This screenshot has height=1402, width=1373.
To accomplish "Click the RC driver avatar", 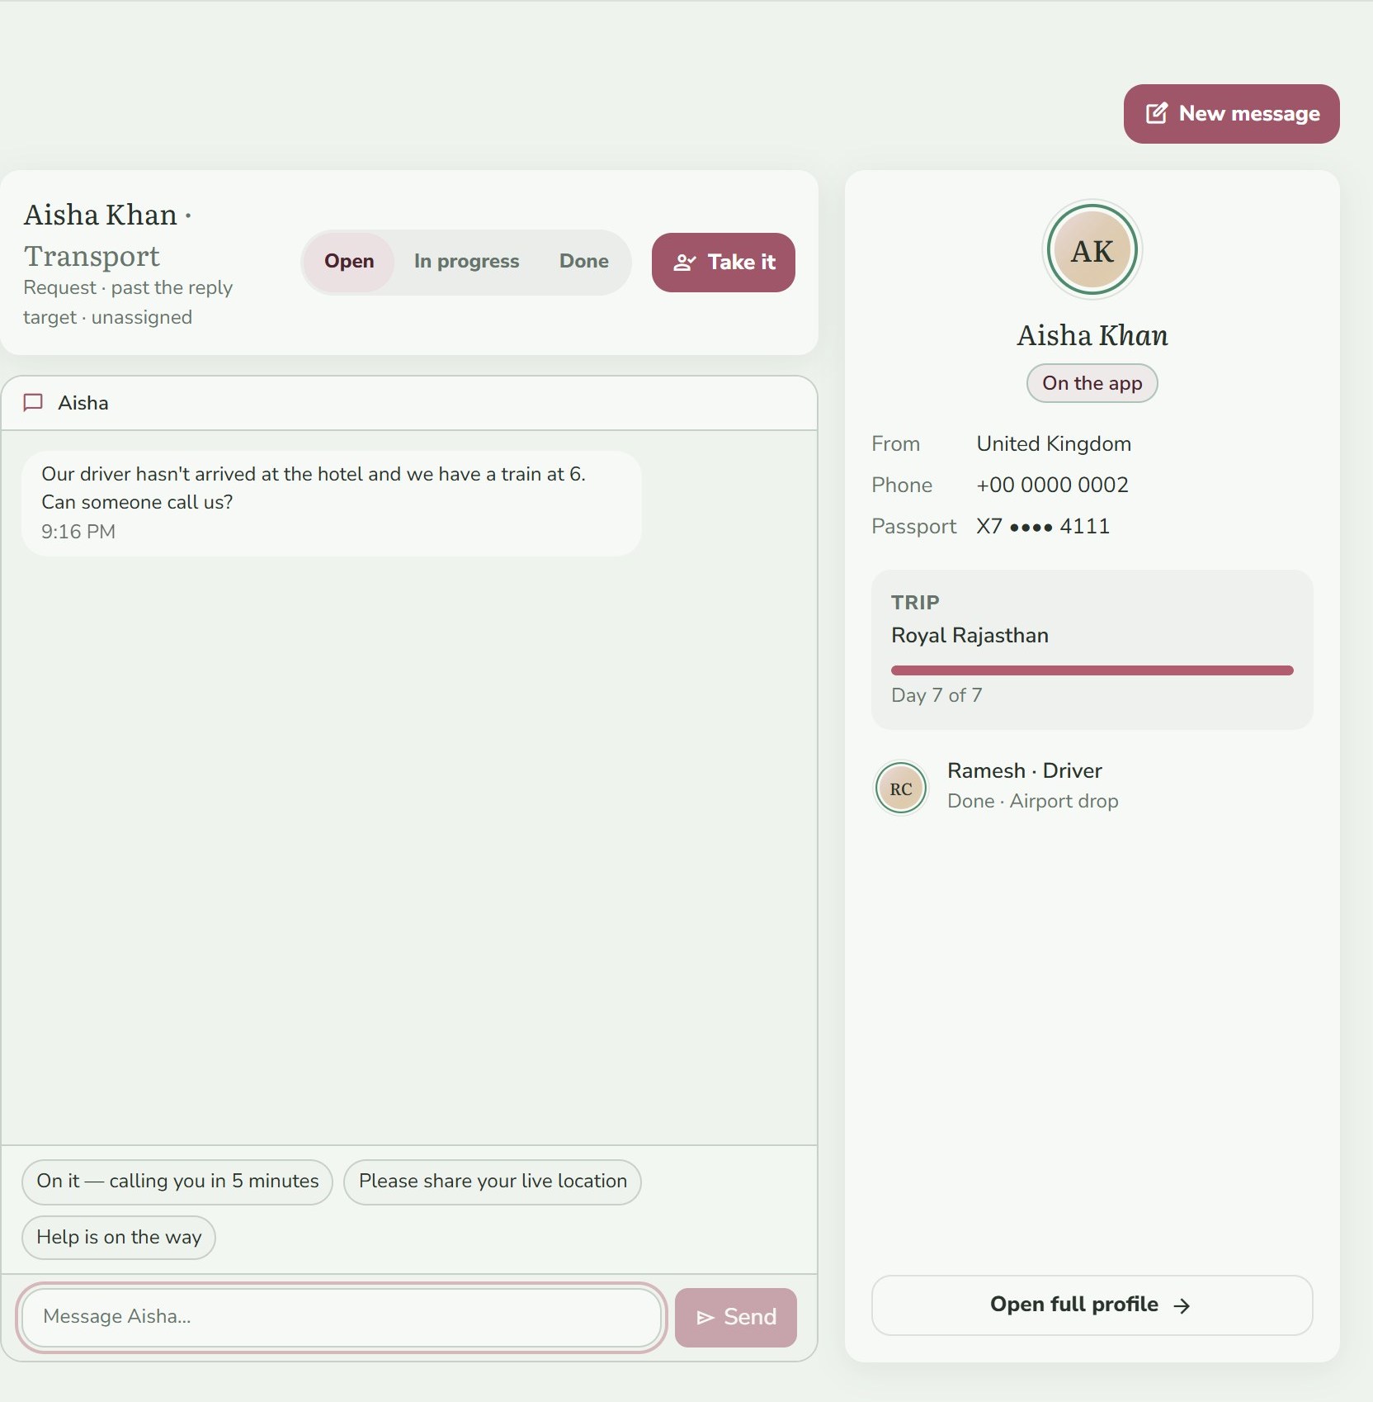I will 901,788.
